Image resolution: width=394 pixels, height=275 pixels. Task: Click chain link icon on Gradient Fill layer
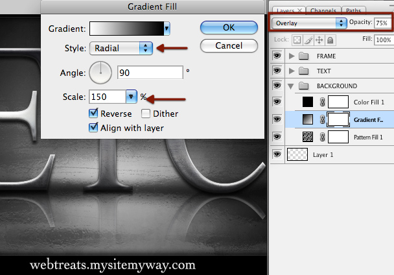click(x=322, y=119)
